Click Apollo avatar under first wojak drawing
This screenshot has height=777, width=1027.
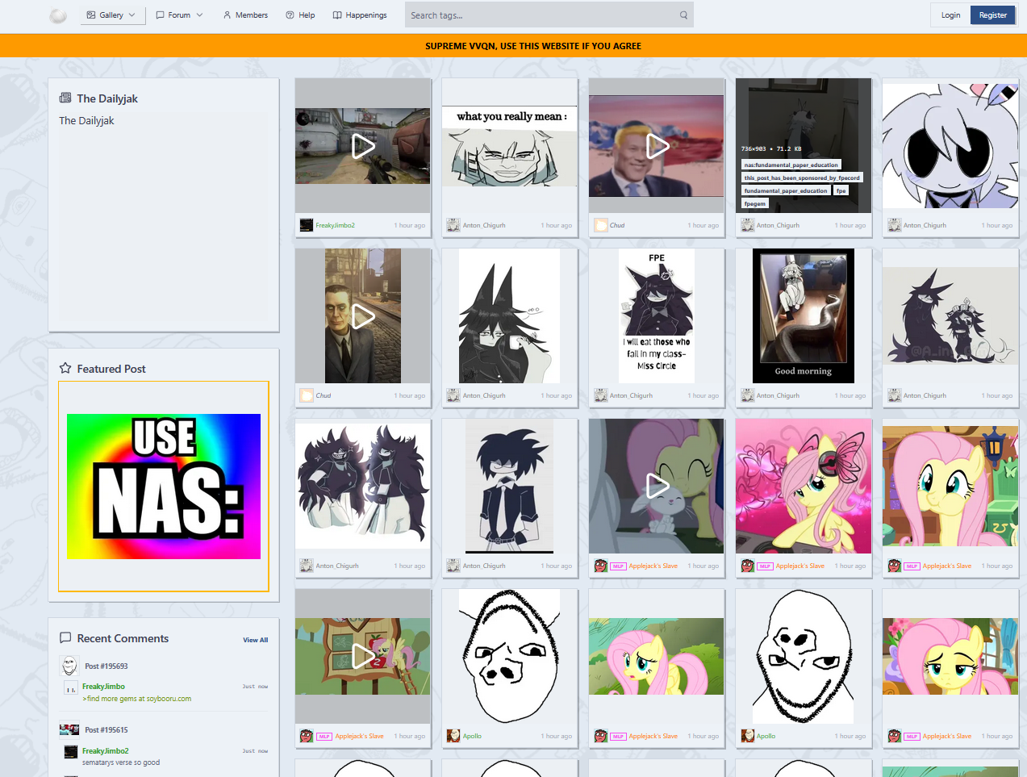coord(453,736)
